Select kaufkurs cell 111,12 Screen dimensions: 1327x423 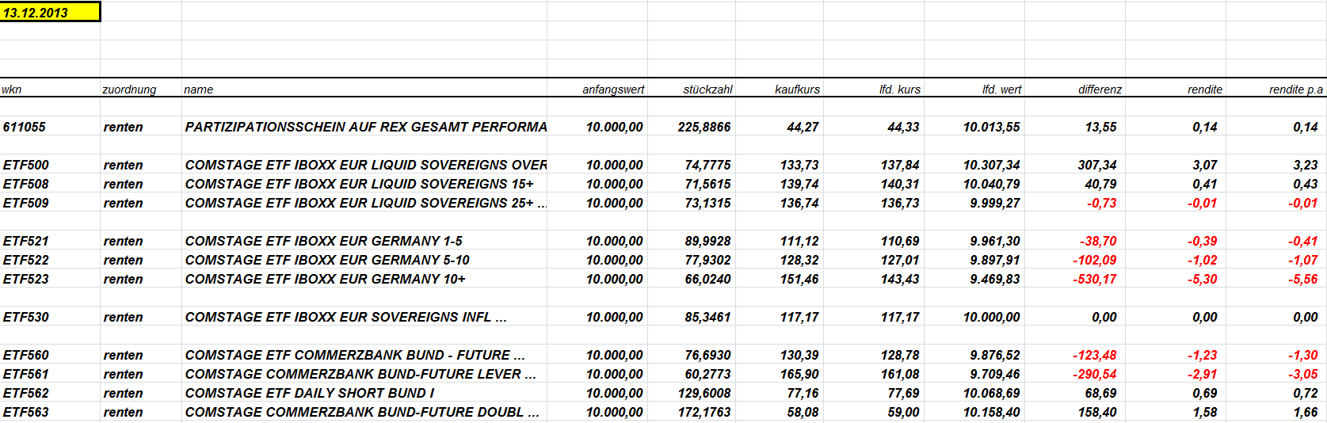(x=780, y=240)
